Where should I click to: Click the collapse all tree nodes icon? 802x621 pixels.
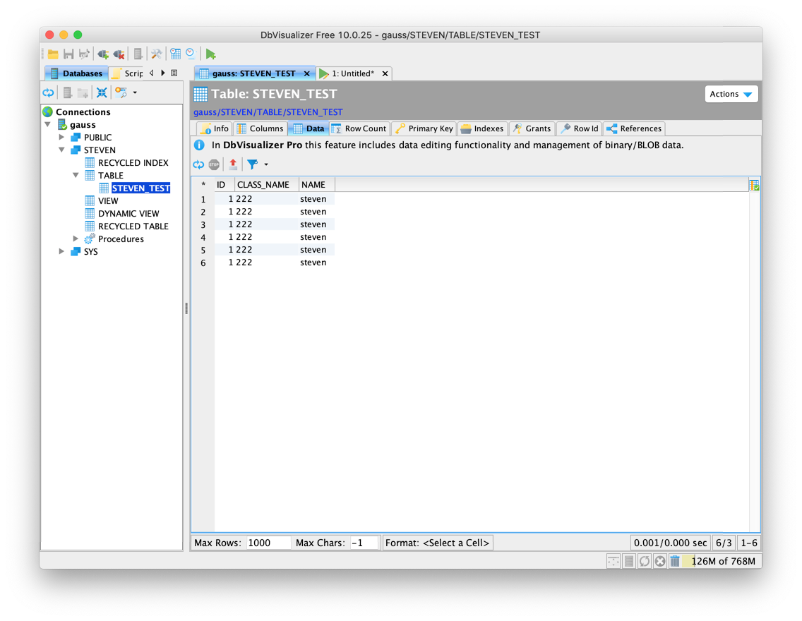coord(102,92)
